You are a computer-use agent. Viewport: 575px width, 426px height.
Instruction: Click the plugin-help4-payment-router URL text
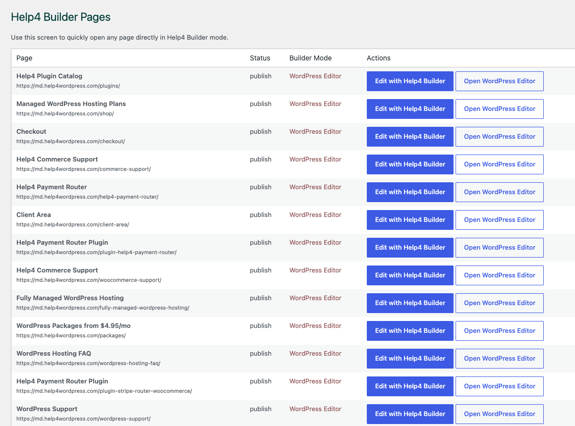(x=97, y=252)
